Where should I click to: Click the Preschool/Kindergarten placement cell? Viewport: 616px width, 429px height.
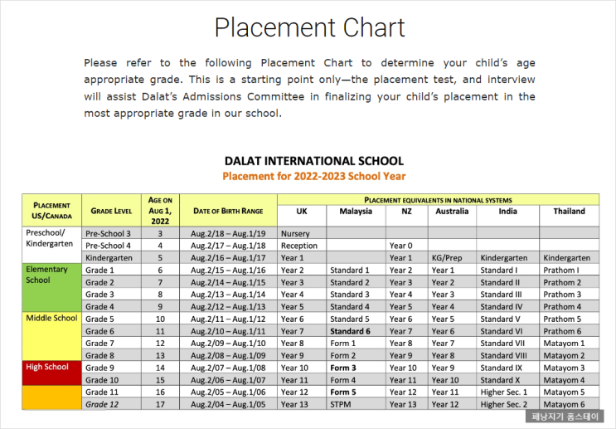[52, 245]
